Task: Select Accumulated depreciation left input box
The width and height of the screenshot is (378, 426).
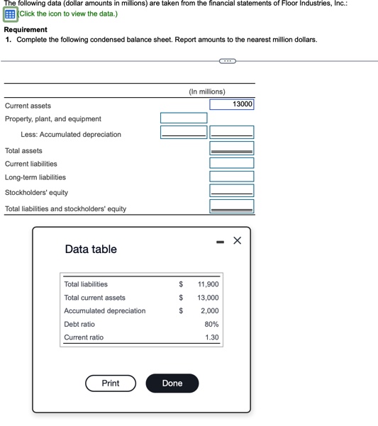Action: [x=184, y=132]
